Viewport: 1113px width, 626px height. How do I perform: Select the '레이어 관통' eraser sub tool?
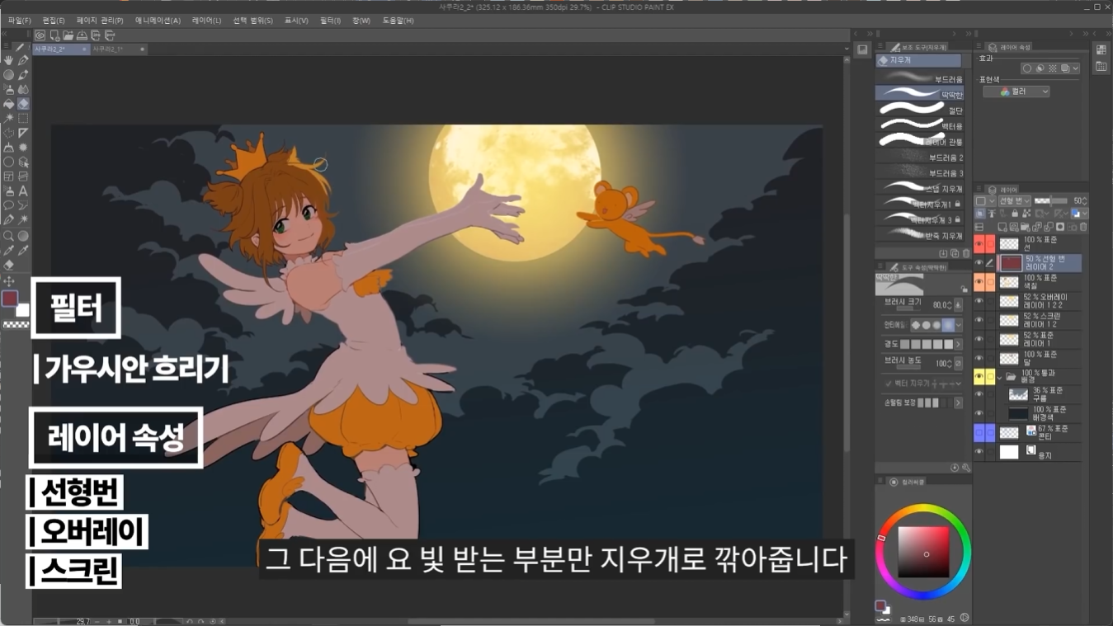tap(919, 141)
